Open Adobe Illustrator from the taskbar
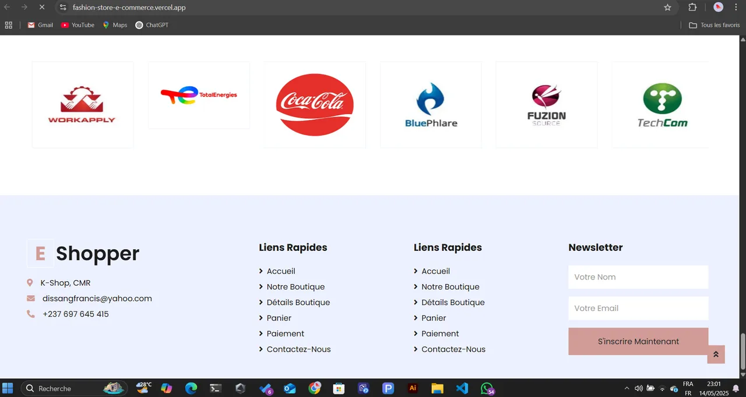Viewport: 746px width, 397px height. (x=413, y=388)
